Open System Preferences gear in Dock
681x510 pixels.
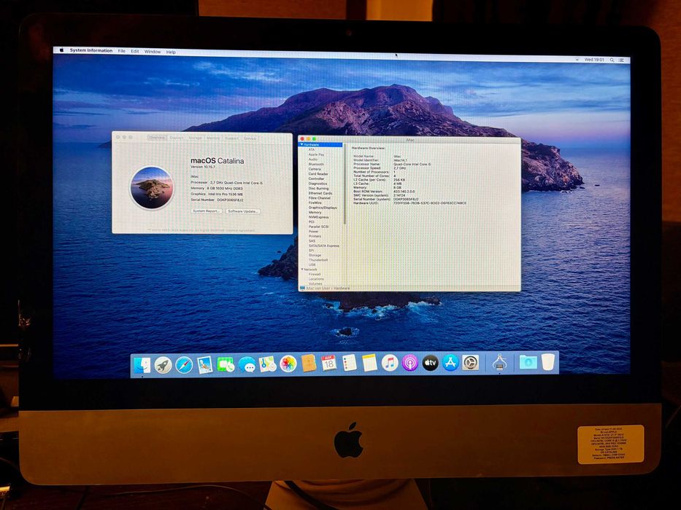click(470, 363)
